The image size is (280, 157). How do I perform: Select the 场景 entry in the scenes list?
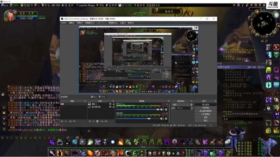click(x=73, y=104)
